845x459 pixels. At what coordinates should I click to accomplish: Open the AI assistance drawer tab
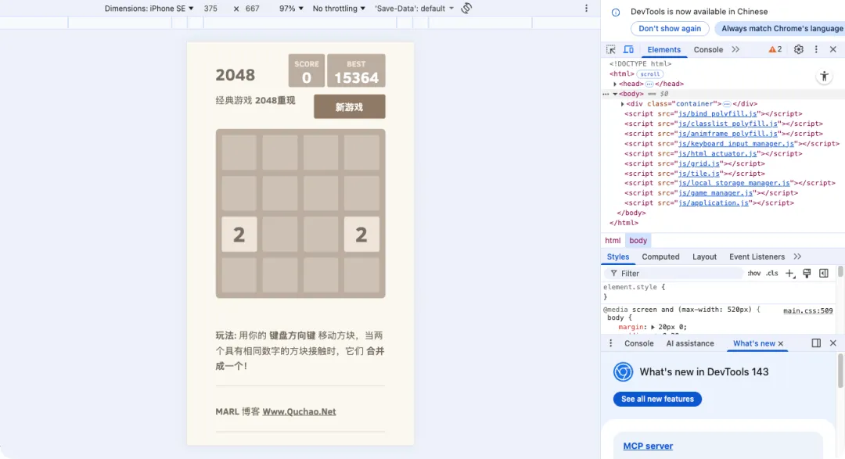[689, 343]
